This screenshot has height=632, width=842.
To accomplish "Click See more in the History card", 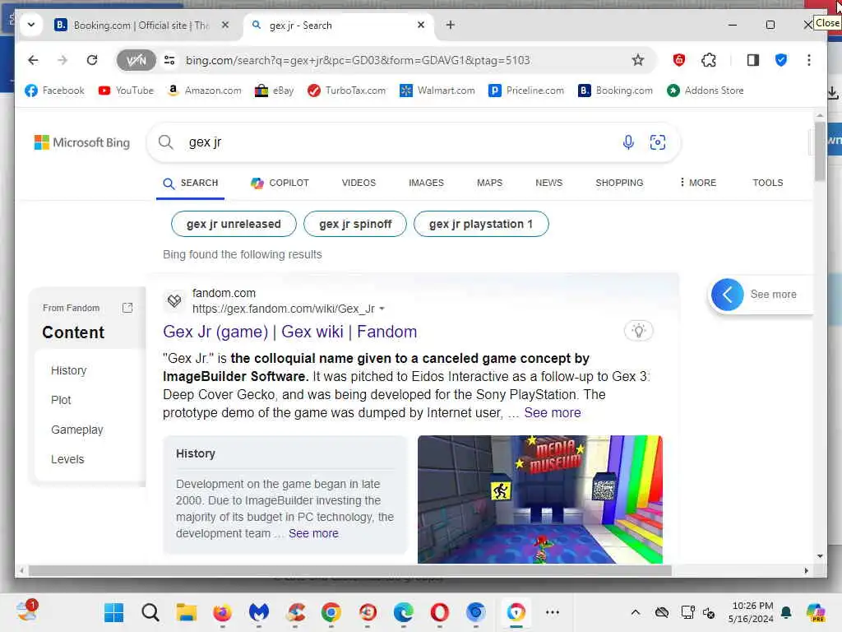I will pos(313,533).
